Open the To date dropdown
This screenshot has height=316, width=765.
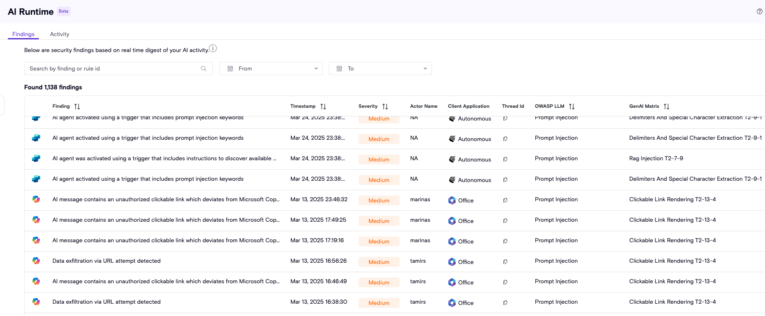(x=380, y=68)
